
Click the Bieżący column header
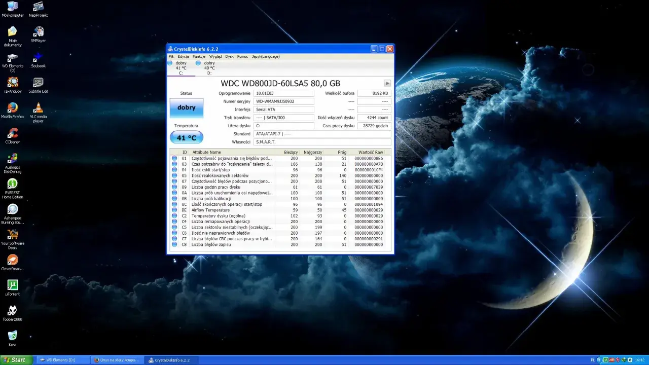point(289,152)
